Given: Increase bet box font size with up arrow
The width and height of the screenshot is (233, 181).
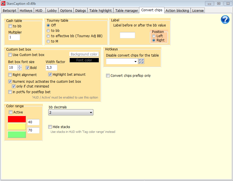Looking at the screenshot, I should point(20,66).
